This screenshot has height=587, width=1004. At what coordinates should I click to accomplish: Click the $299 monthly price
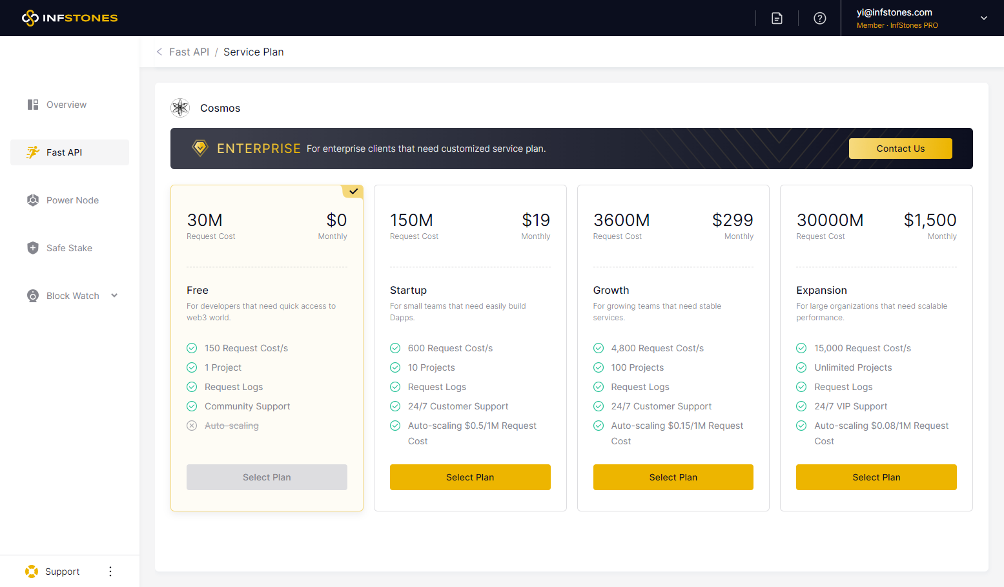click(x=733, y=220)
